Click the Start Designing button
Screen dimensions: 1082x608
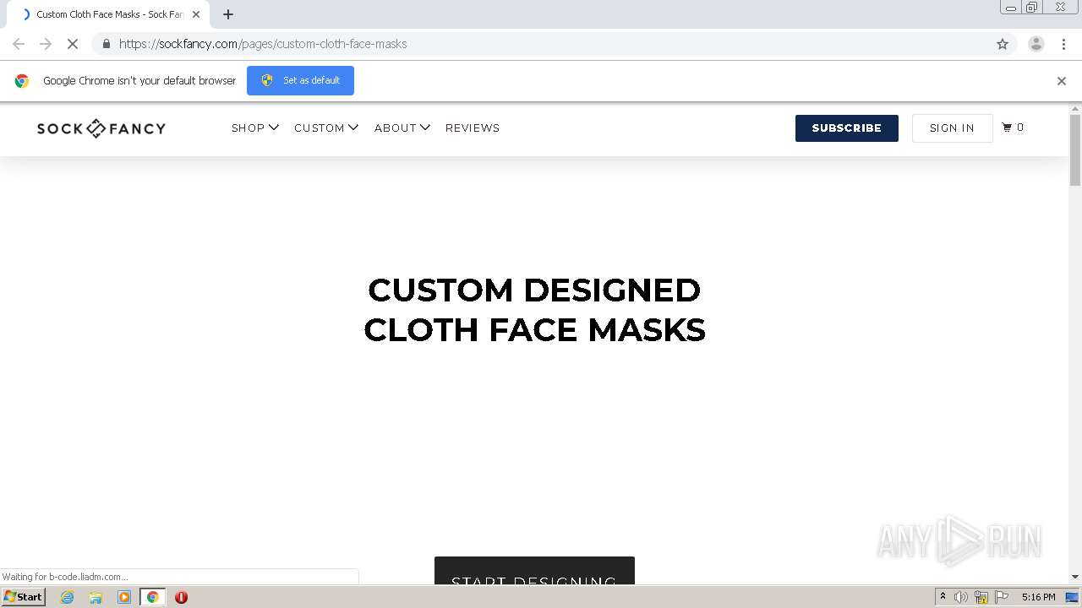point(534,573)
